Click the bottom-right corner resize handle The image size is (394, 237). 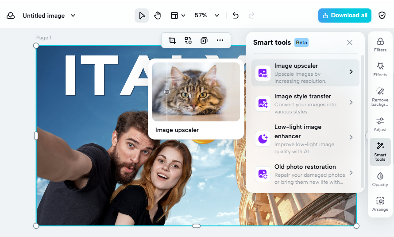pyautogui.click(x=356, y=225)
